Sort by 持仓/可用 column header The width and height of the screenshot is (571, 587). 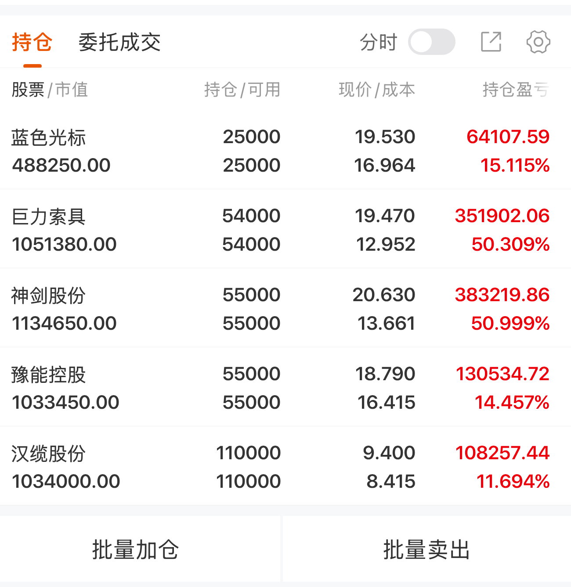point(242,90)
